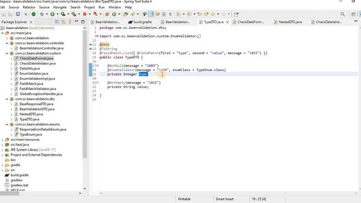Screen dimensions: 361x203
Task: Click the Pin Editor toolbar icon
Action: click(x=236, y=14)
